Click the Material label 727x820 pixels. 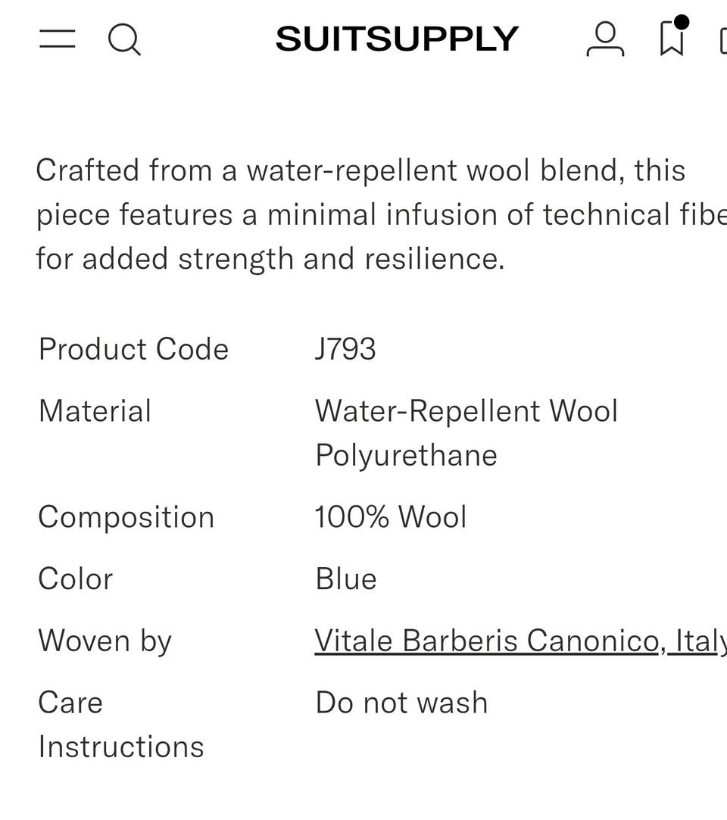[95, 411]
